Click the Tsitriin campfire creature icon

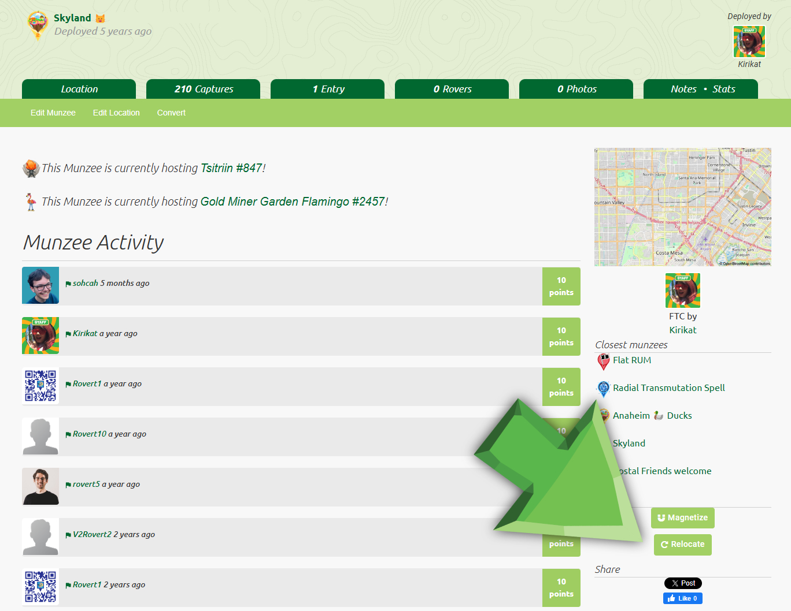coord(31,169)
